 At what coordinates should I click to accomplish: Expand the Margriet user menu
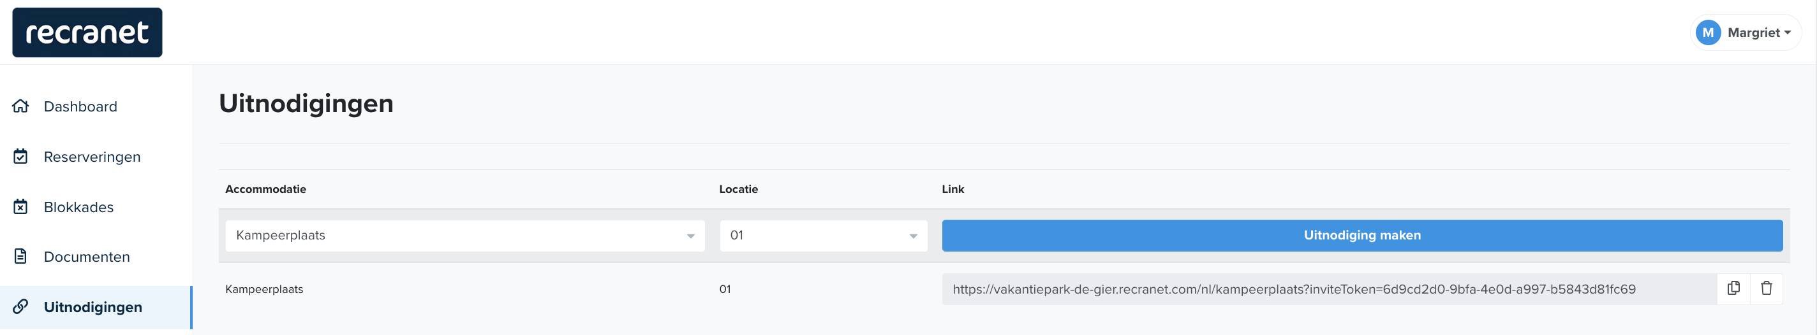pos(1746,32)
